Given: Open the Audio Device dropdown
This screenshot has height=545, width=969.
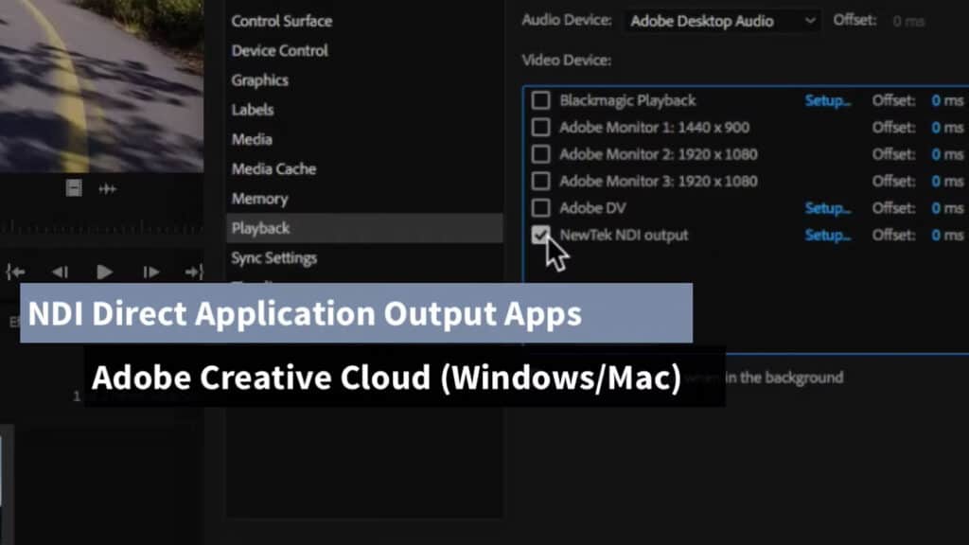Looking at the screenshot, I should point(721,21).
